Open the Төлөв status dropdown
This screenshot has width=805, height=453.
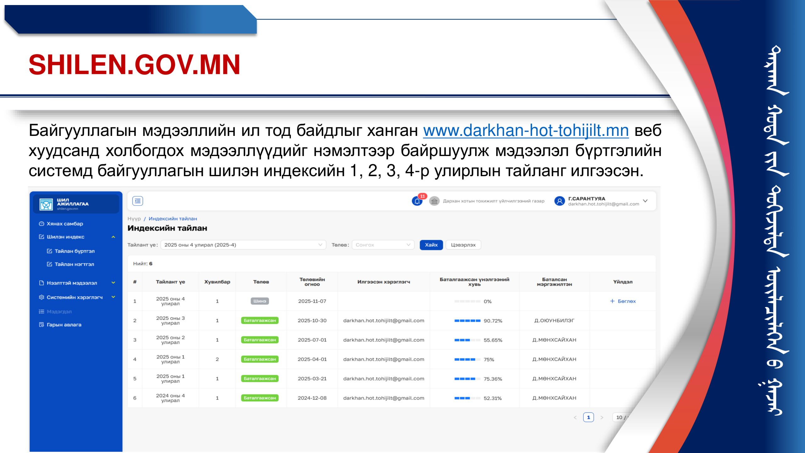pos(383,245)
